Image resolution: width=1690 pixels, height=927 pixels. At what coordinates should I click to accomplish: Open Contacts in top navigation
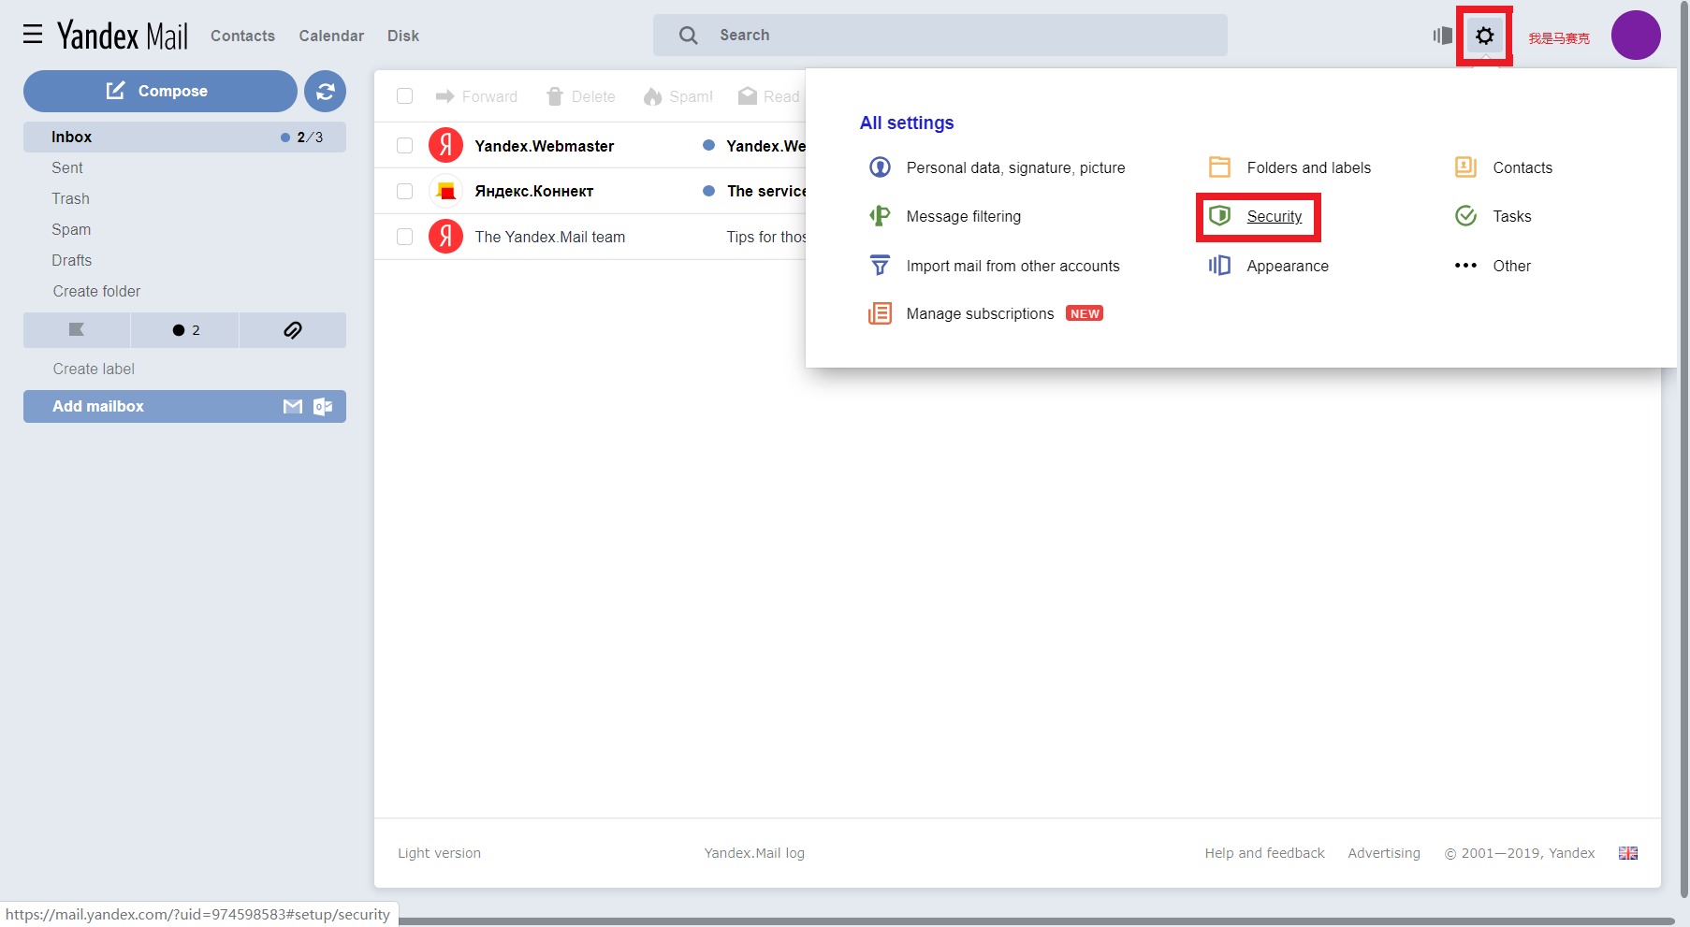click(242, 36)
